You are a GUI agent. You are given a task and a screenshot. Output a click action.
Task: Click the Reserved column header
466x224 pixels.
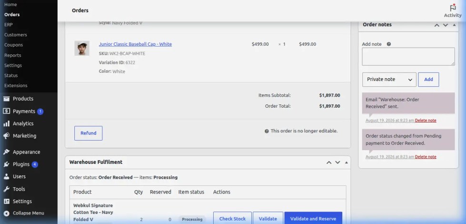160,192
